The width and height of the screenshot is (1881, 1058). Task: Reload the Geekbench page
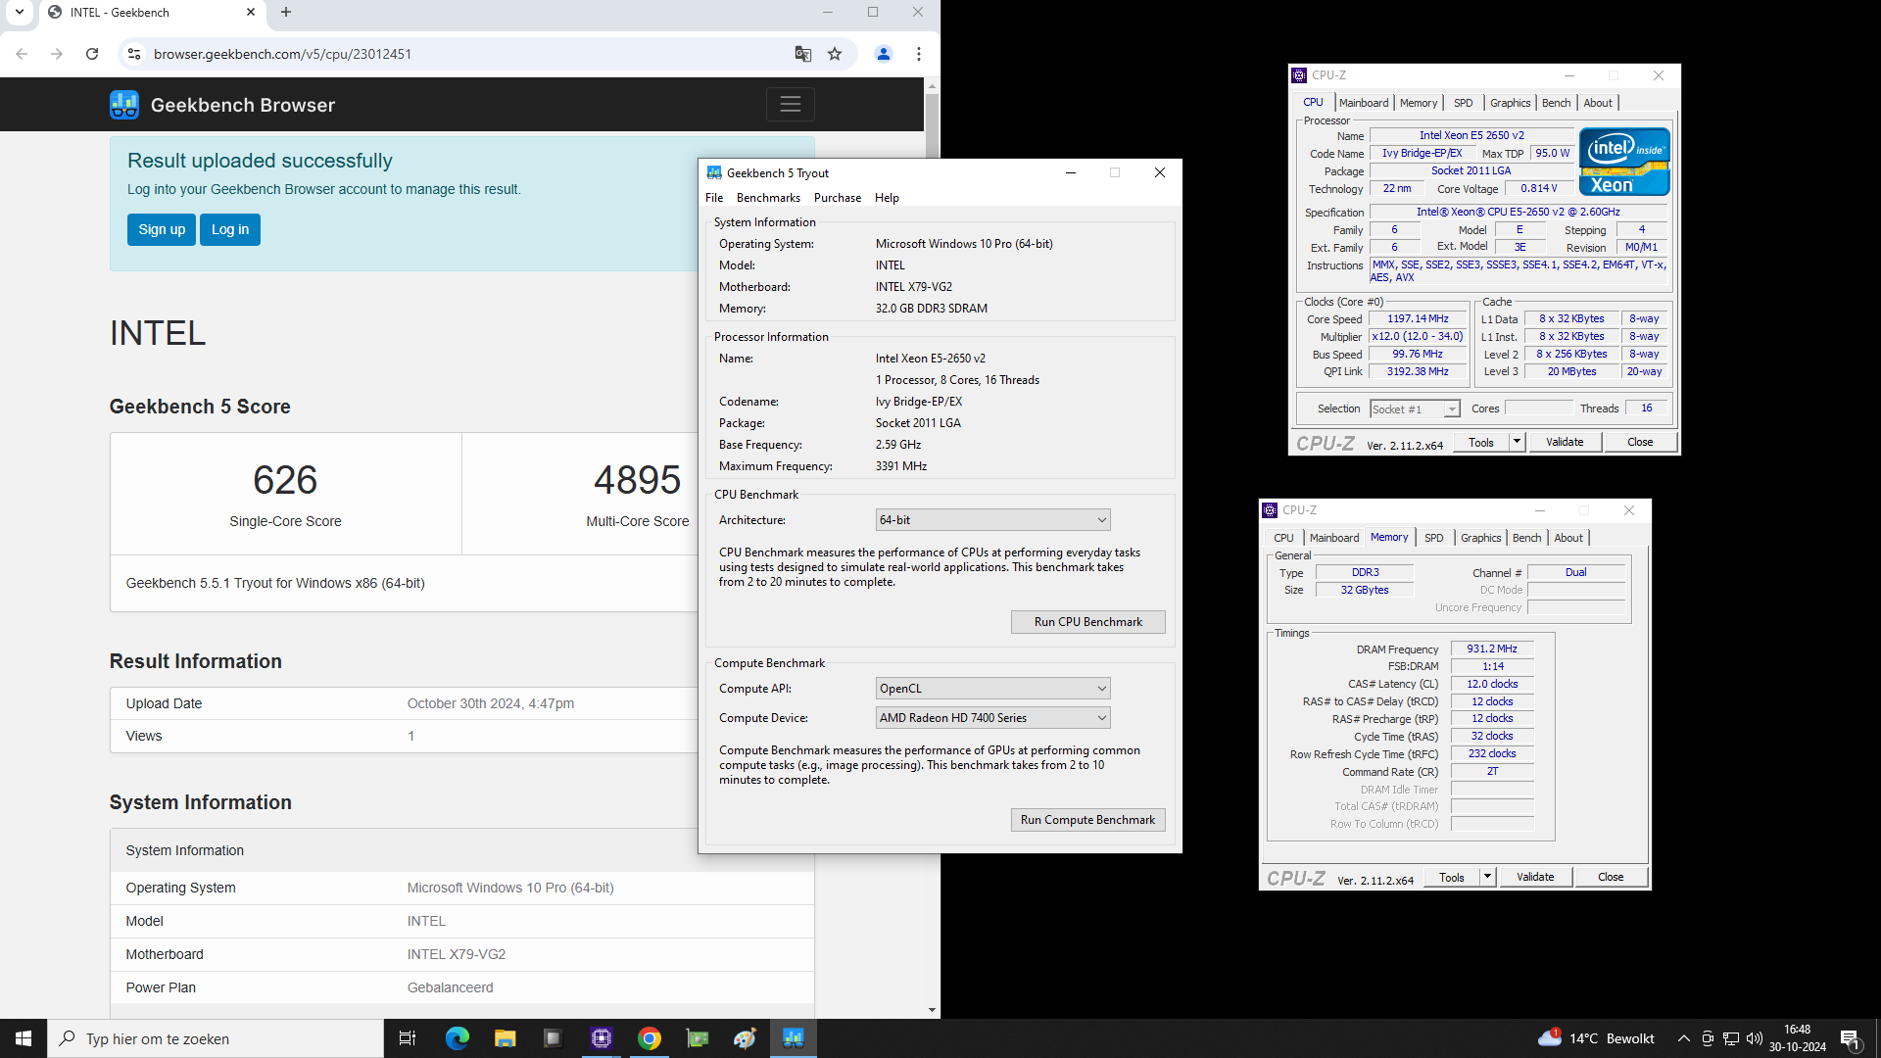[x=92, y=54]
